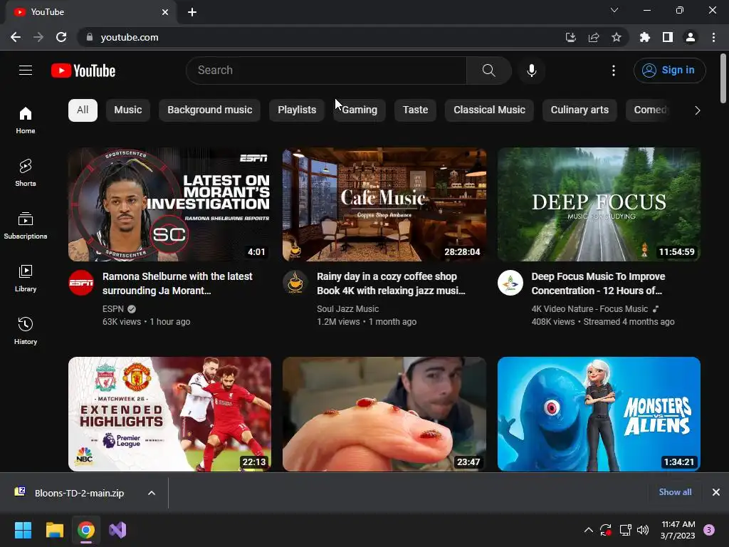Select the All filter chip
The width and height of the screenshot is (729, 547).
[83, 110]
